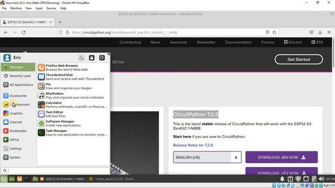Open a new Firefox tab

[60, 22]
